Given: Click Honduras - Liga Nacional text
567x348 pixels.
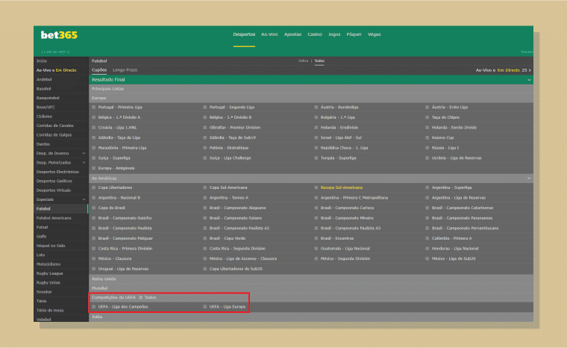Looking at the screenshot, I should 455,249.
